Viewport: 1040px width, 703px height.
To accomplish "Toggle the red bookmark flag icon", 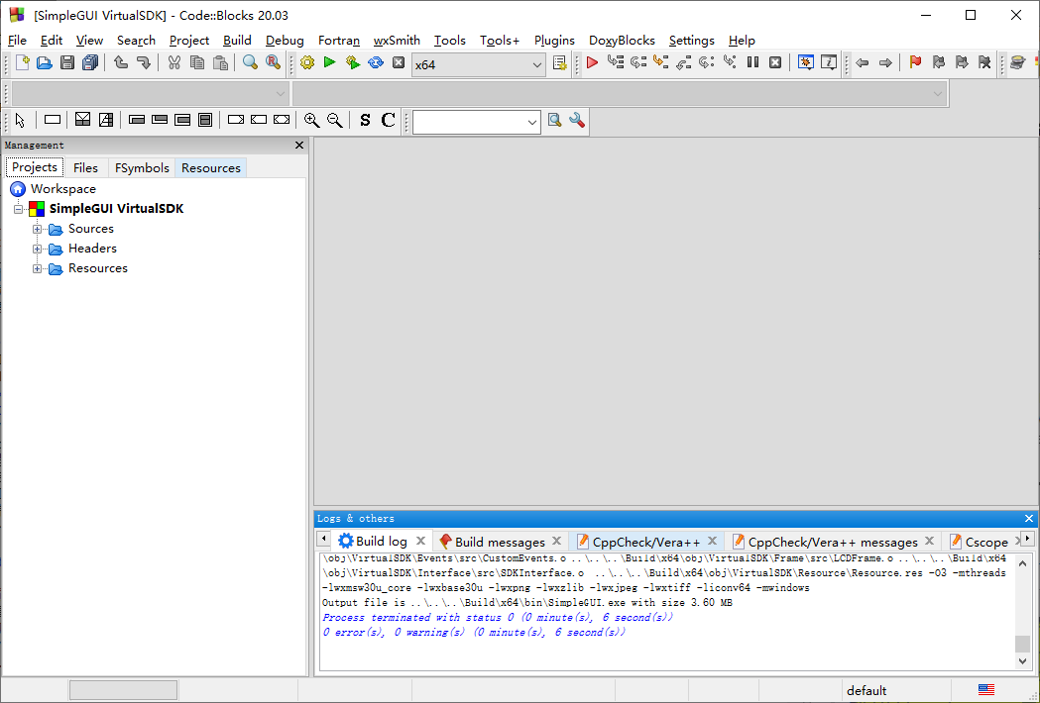I will point(915,63).
